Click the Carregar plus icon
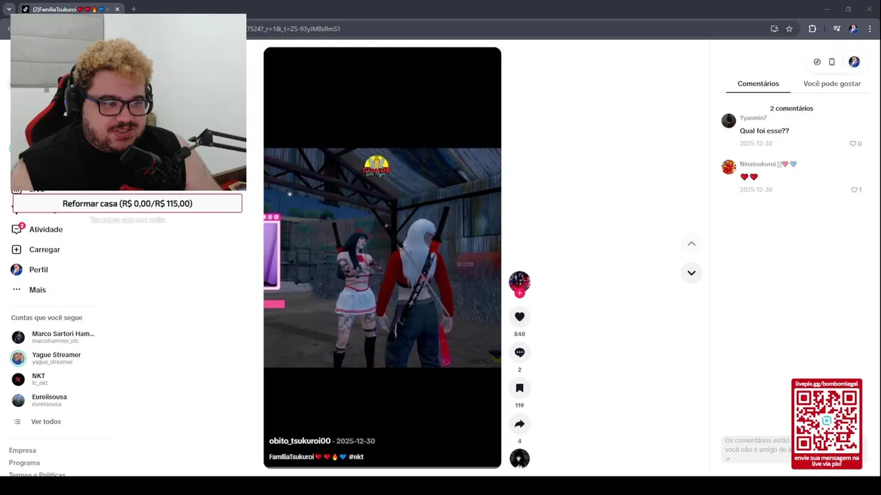This screenshot has width=881, height=495. [x=17, y=250]
